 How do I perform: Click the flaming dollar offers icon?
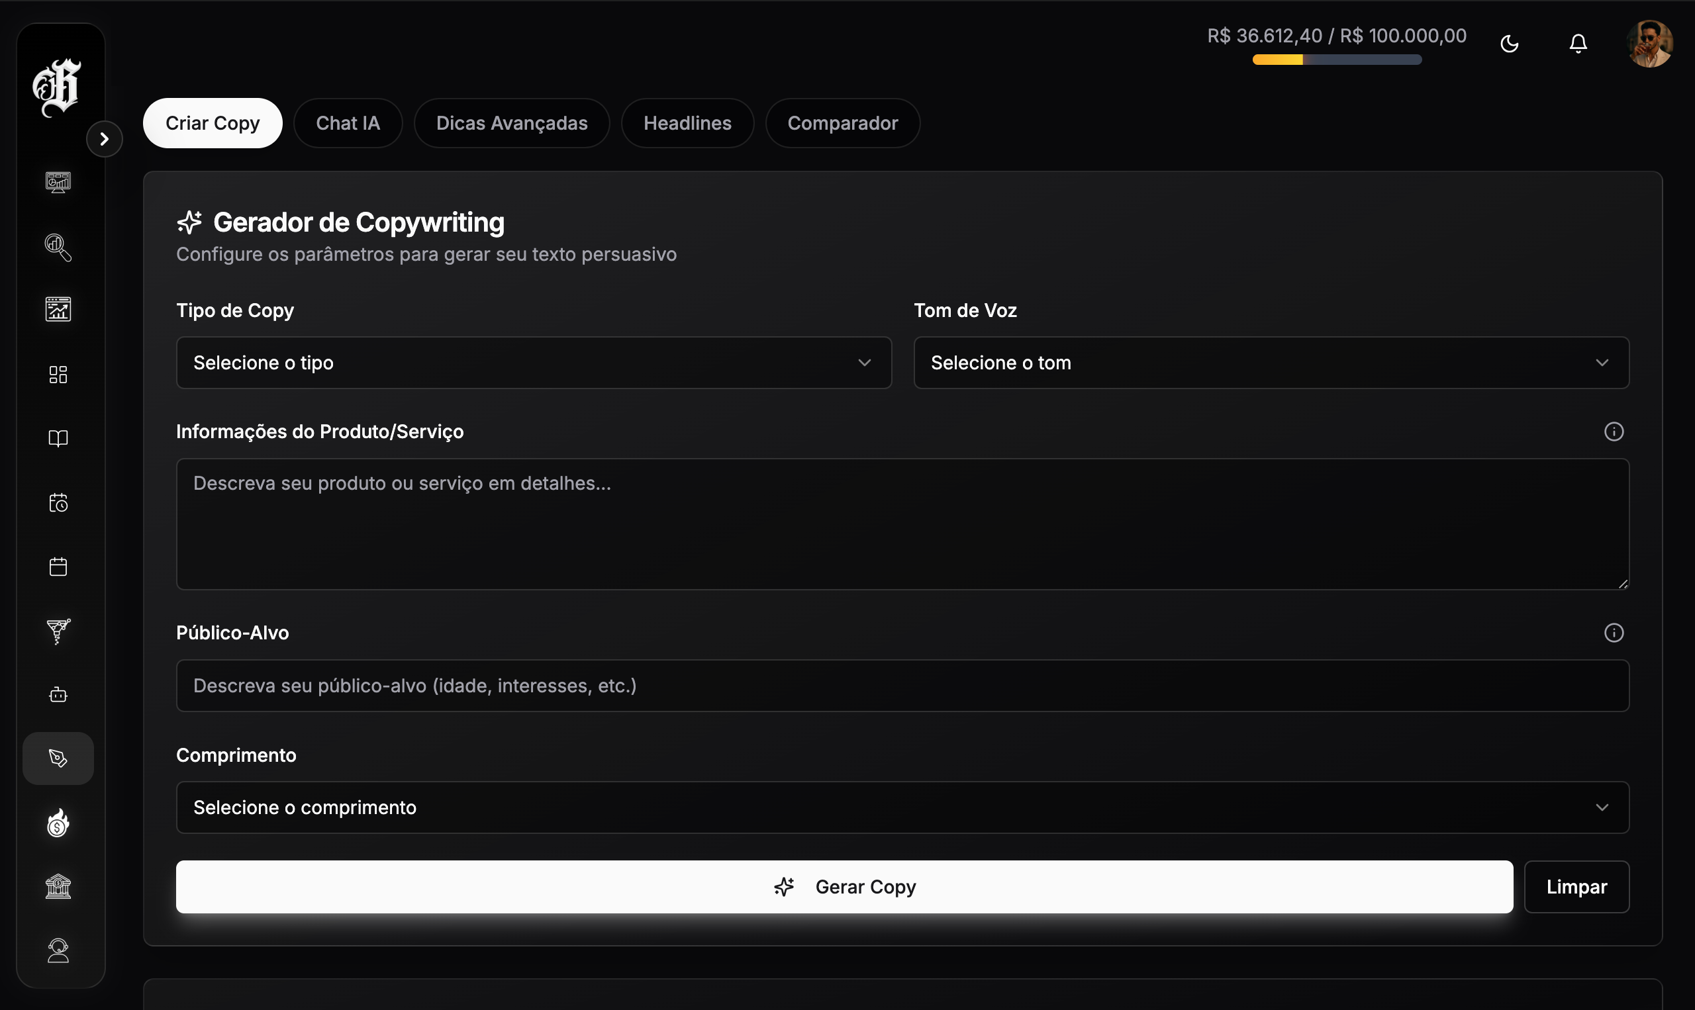pyautogui.click(x=58, y=823)
